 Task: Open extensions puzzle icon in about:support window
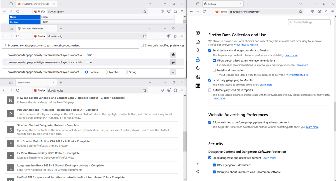[x=175, y=11]
